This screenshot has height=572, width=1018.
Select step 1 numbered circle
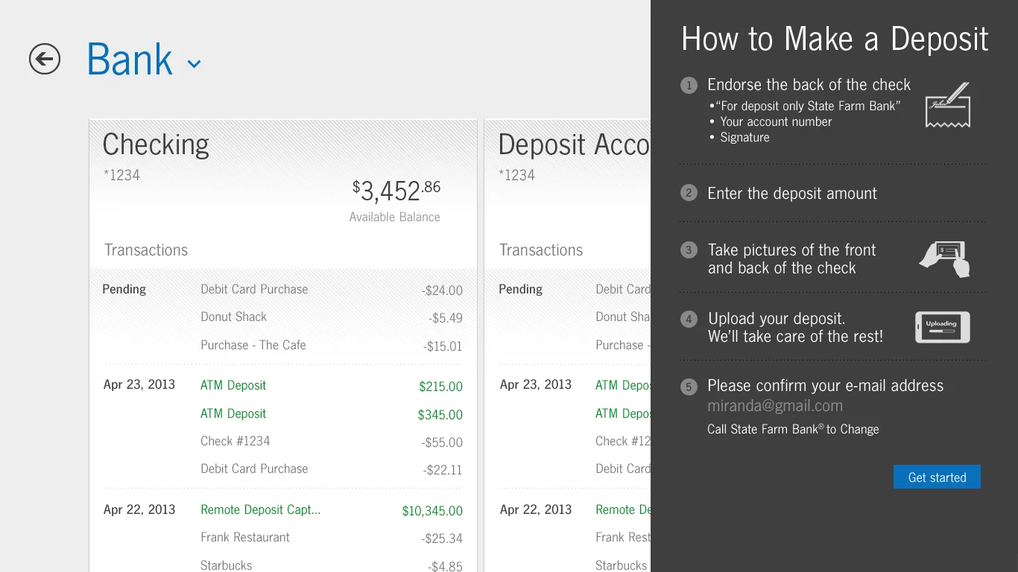[689, 85]
